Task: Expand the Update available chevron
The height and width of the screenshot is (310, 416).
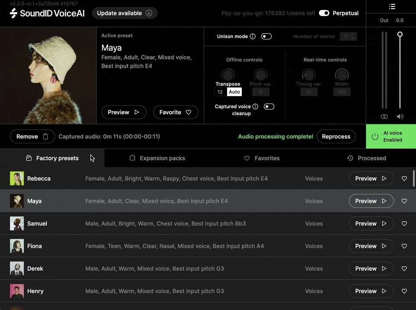Action: click(149, 13)
